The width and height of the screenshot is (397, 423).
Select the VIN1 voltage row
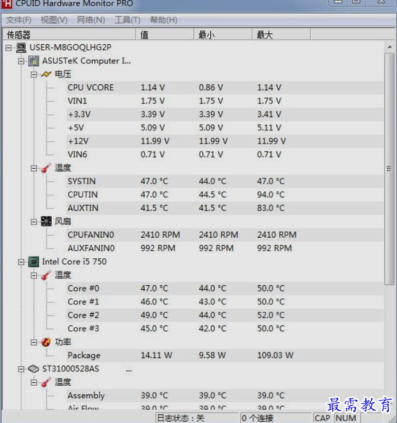(225, 101)
